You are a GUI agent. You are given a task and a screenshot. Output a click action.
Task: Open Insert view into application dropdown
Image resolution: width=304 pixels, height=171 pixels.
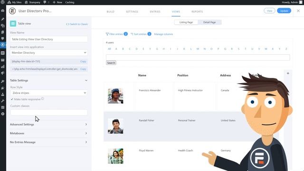tap(49, 53)
